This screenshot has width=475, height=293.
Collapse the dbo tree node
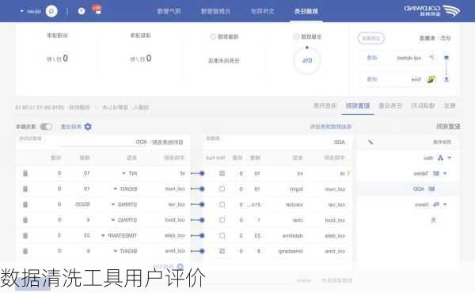pos(450,158)
